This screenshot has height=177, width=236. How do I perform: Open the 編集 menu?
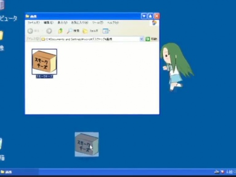tap(49, 23)
